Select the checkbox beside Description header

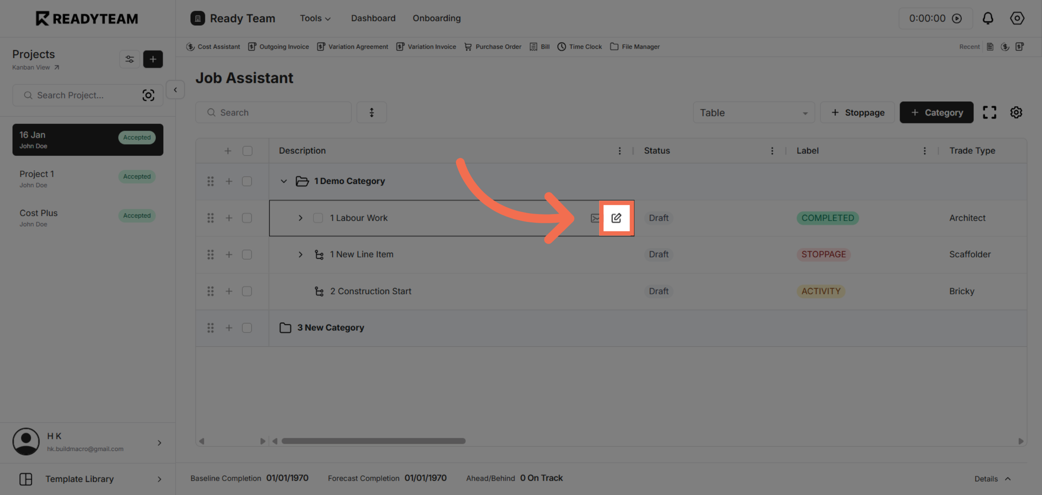pos(247,150)
